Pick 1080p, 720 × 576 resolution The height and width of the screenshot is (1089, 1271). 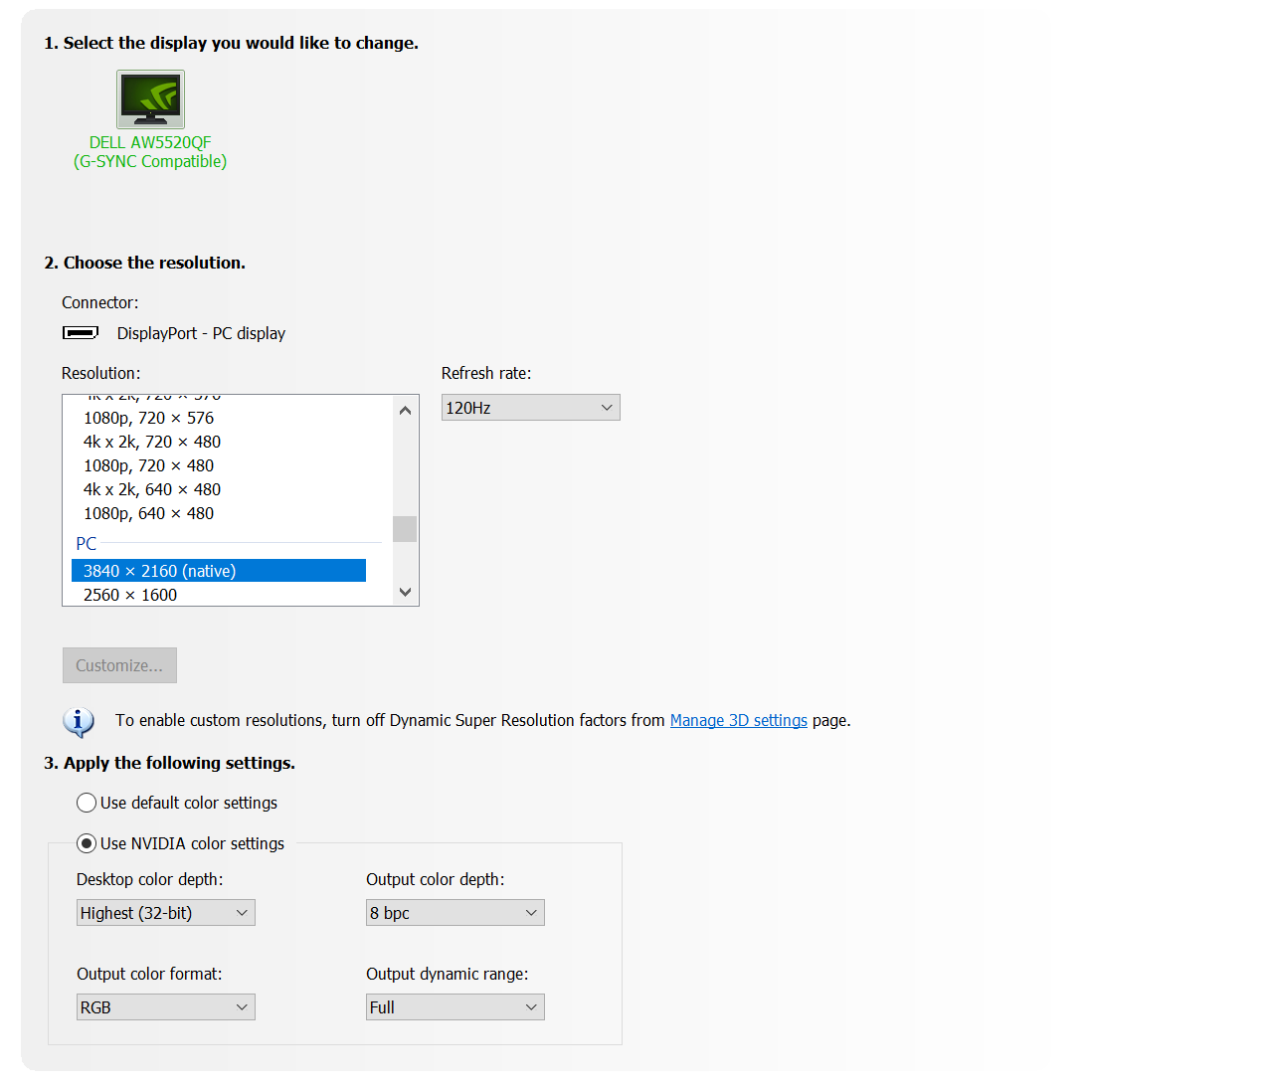pyautogui.click(x=149, y=418)
